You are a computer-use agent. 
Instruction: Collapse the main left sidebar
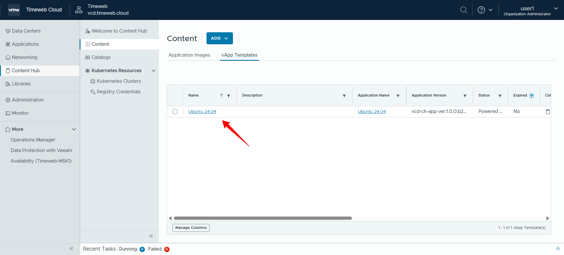(71, 249)
